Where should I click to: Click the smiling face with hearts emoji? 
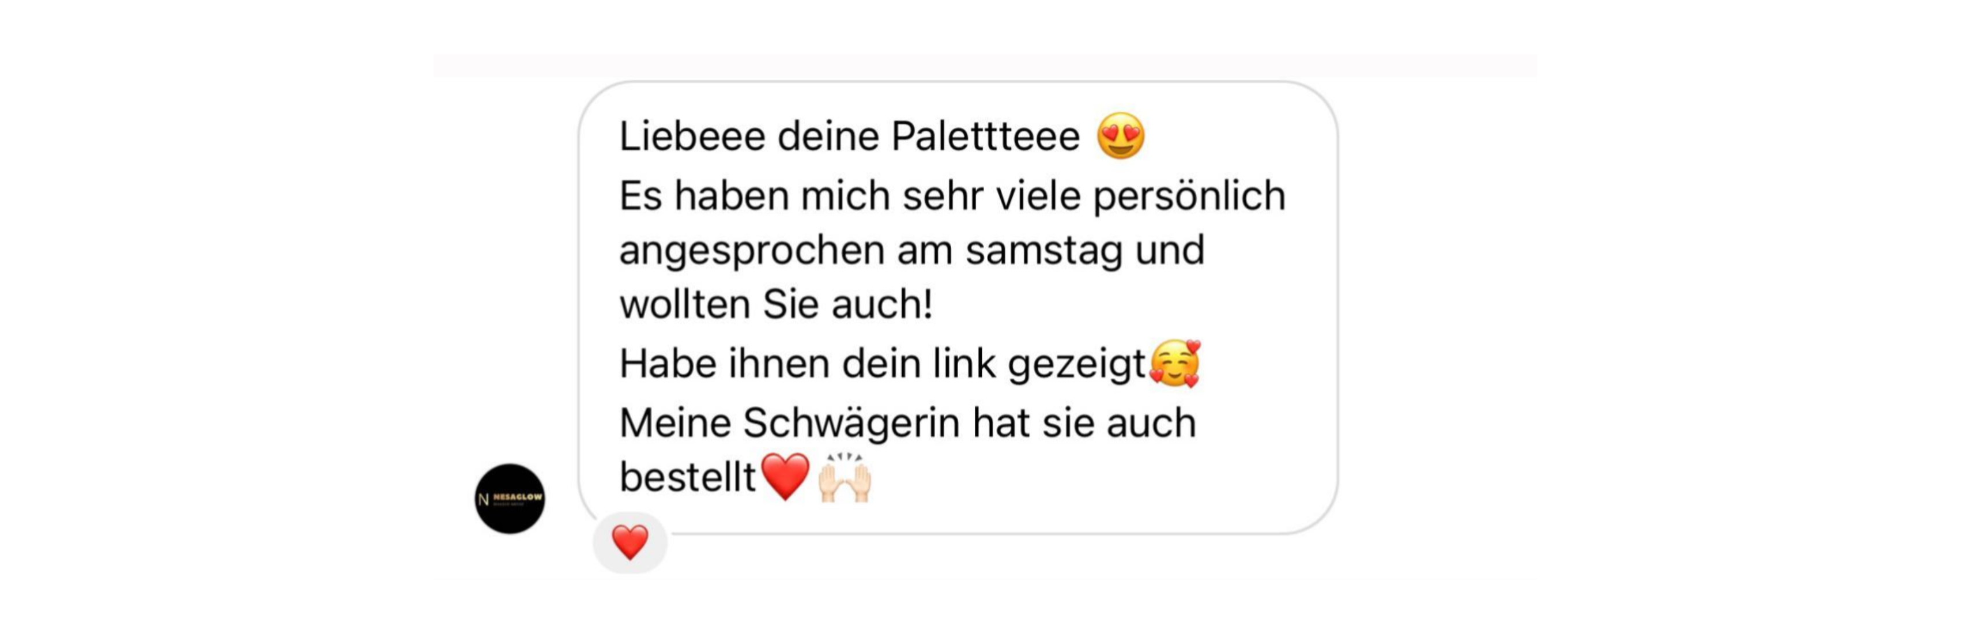[1175, 363]
